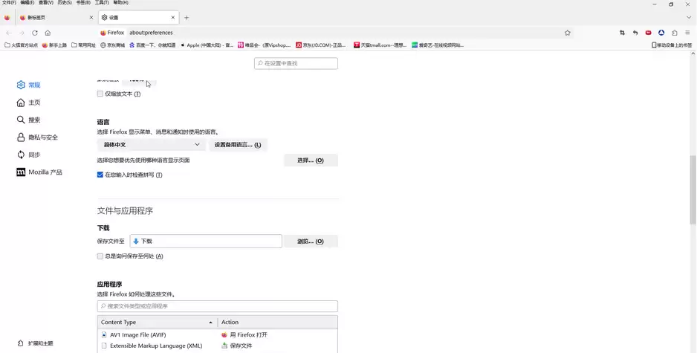Screen dimensions: 697x353
Task: Open the 查看(V) menu
Action: (46, 3)
